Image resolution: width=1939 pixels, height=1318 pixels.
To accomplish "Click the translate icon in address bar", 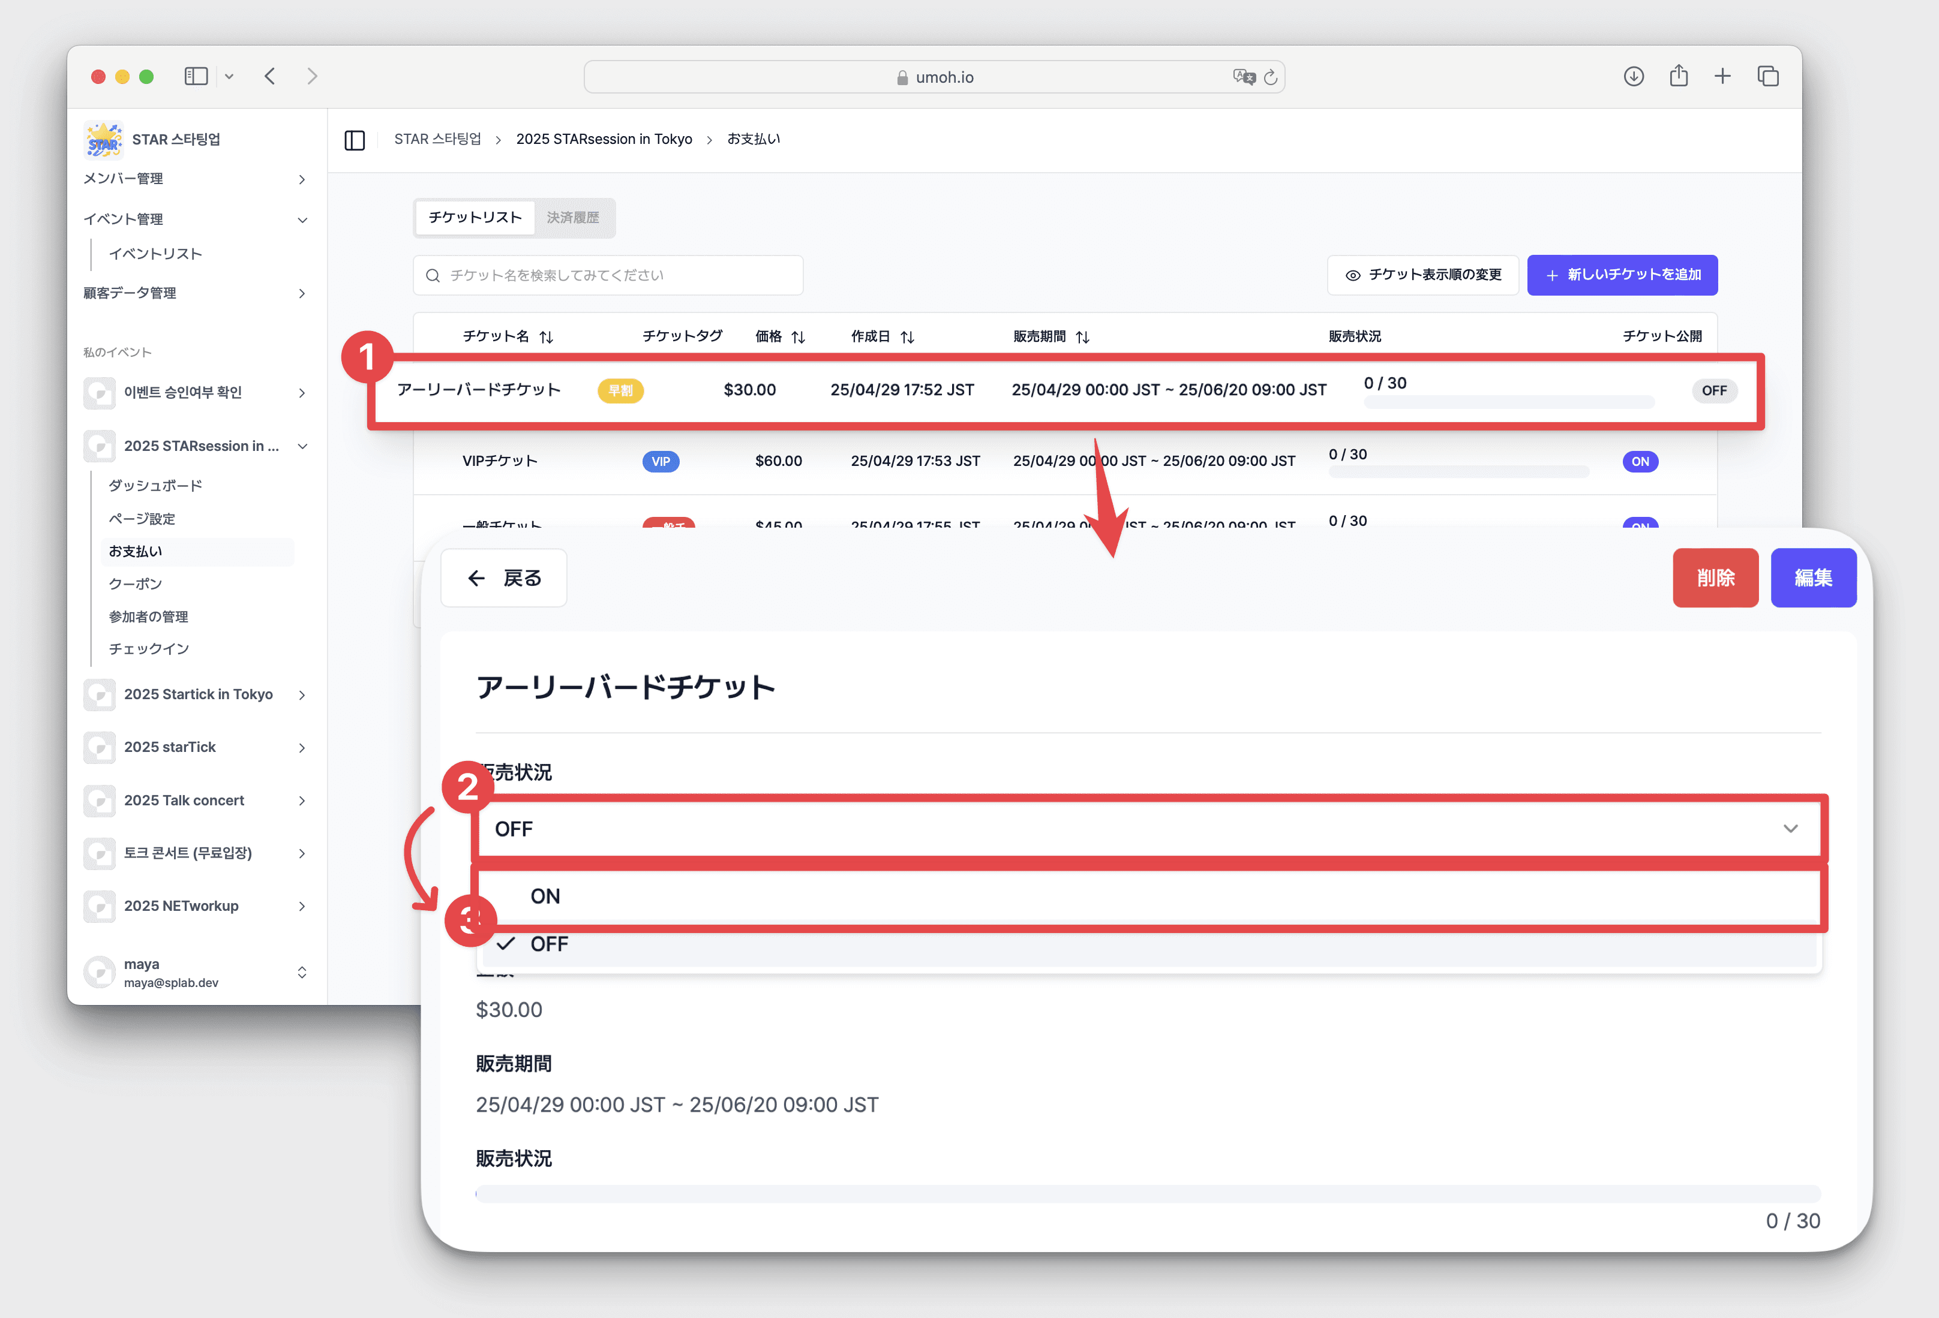I will (x=1243, y=77).
